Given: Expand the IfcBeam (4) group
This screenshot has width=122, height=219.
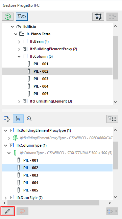Looking at the screenshot, I should coord(19,42).
